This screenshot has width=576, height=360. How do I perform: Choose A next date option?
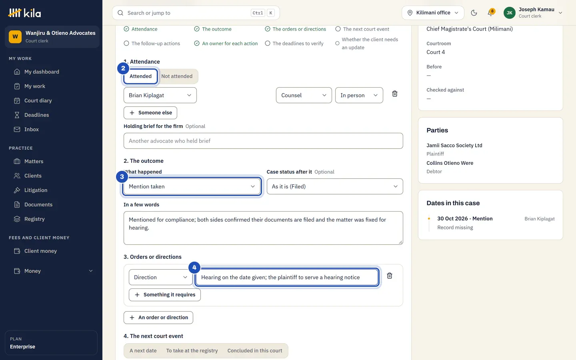point(143,351)
